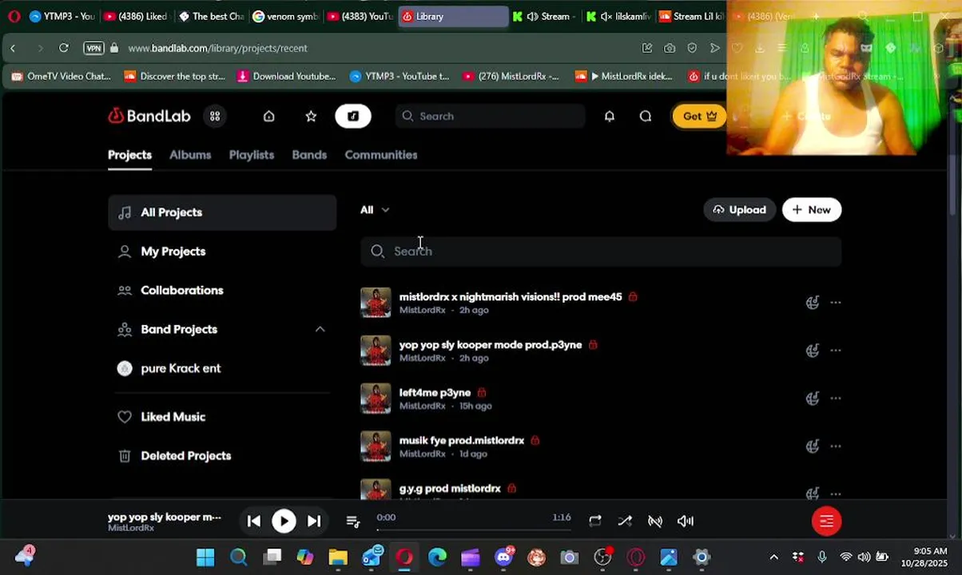Click the red round menu button

click(826, 521)
